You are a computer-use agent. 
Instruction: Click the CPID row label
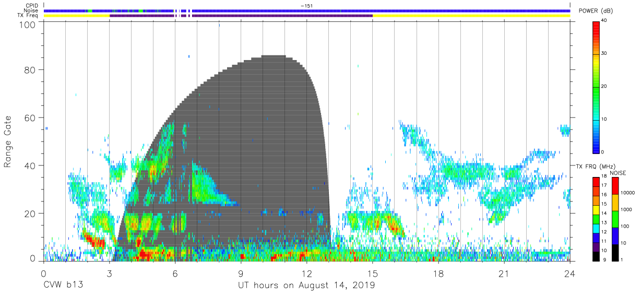(33, 5)
